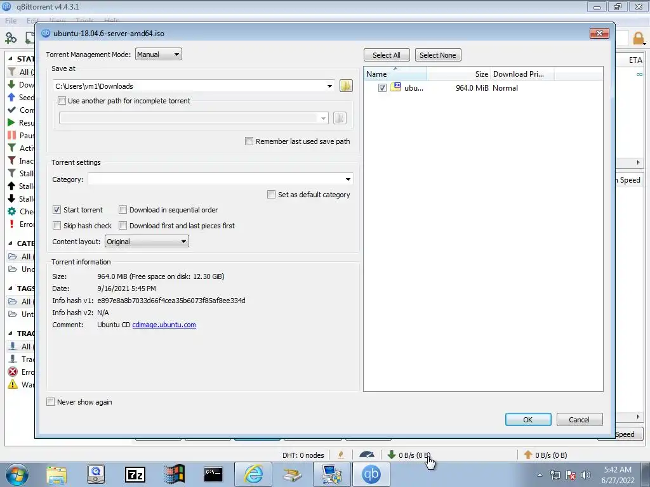This screenshot has width=650, height=487.
Task: Open 7-Zip from taskbar
Action: 135,474
